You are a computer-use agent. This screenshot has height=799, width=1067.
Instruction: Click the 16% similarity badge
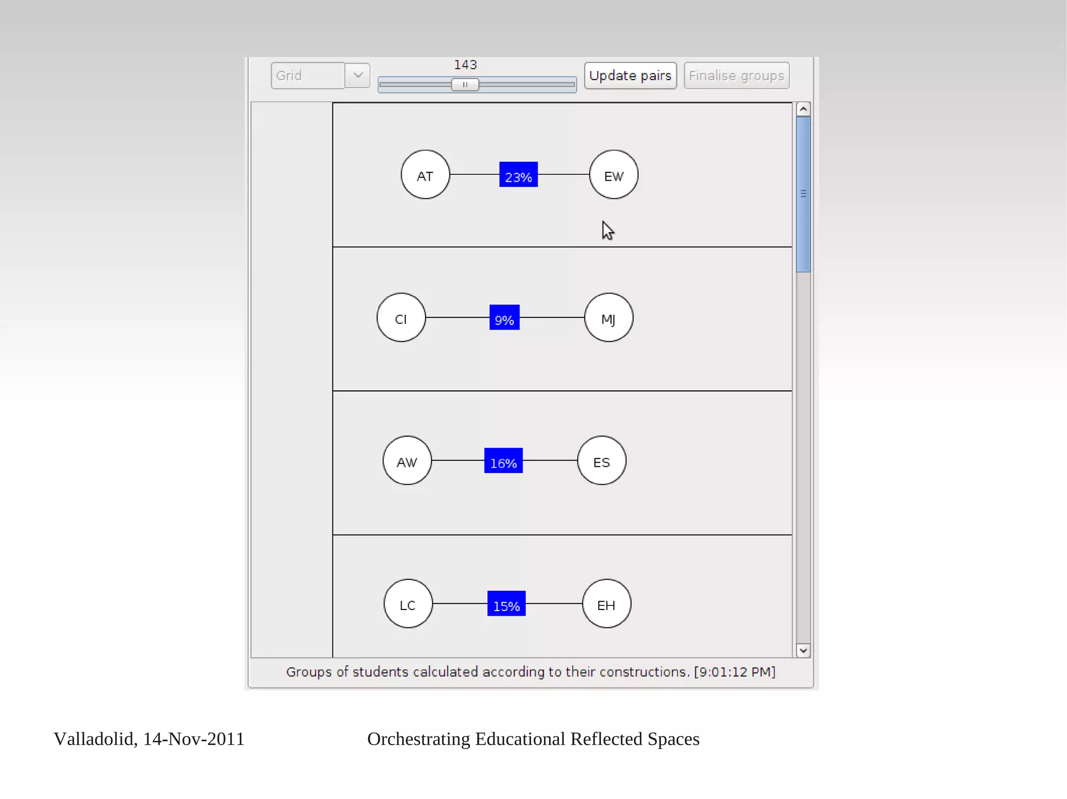(x=503, y=461)
